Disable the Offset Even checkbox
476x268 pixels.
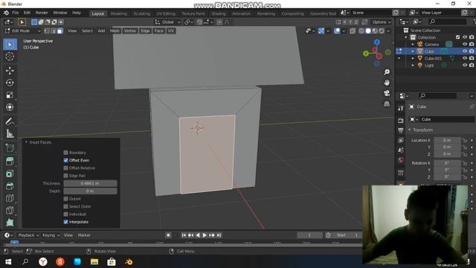point(65,160)
